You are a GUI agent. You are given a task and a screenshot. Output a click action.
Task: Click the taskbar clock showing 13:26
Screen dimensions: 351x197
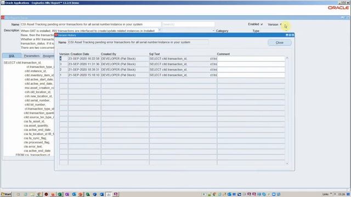tap(341, 194)
